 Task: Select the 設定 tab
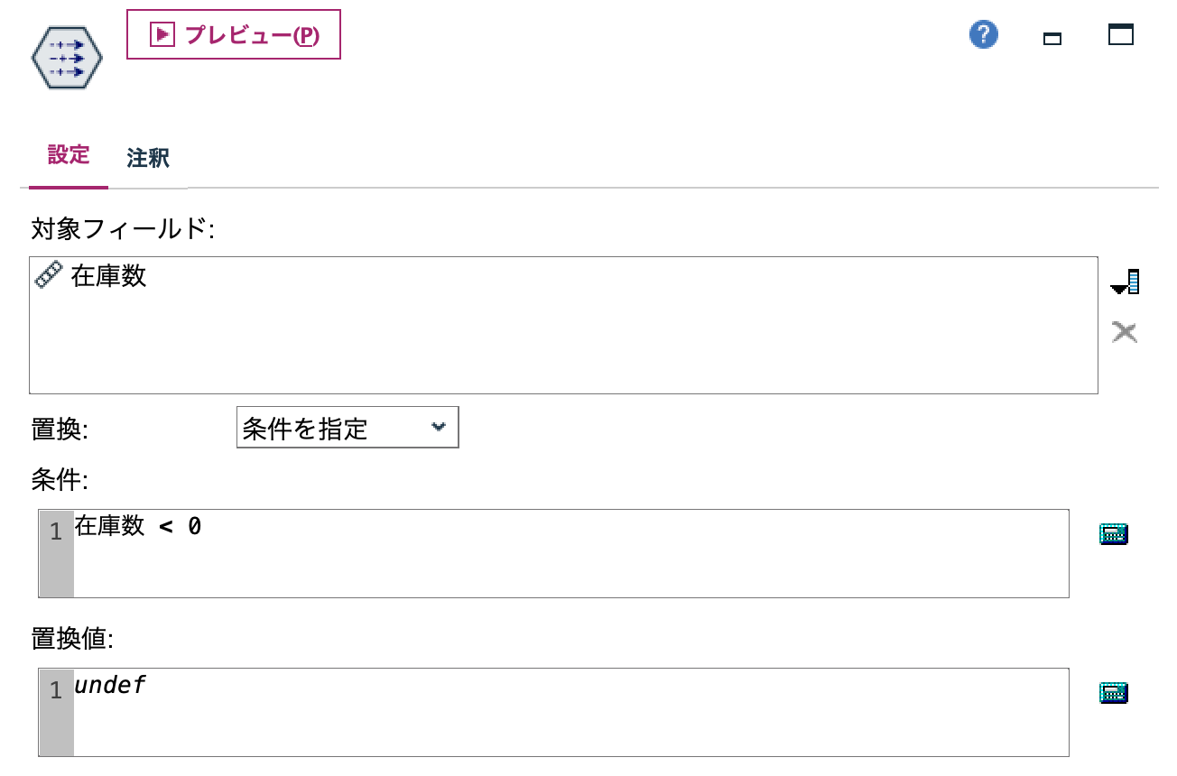click(x=68, y=155)
